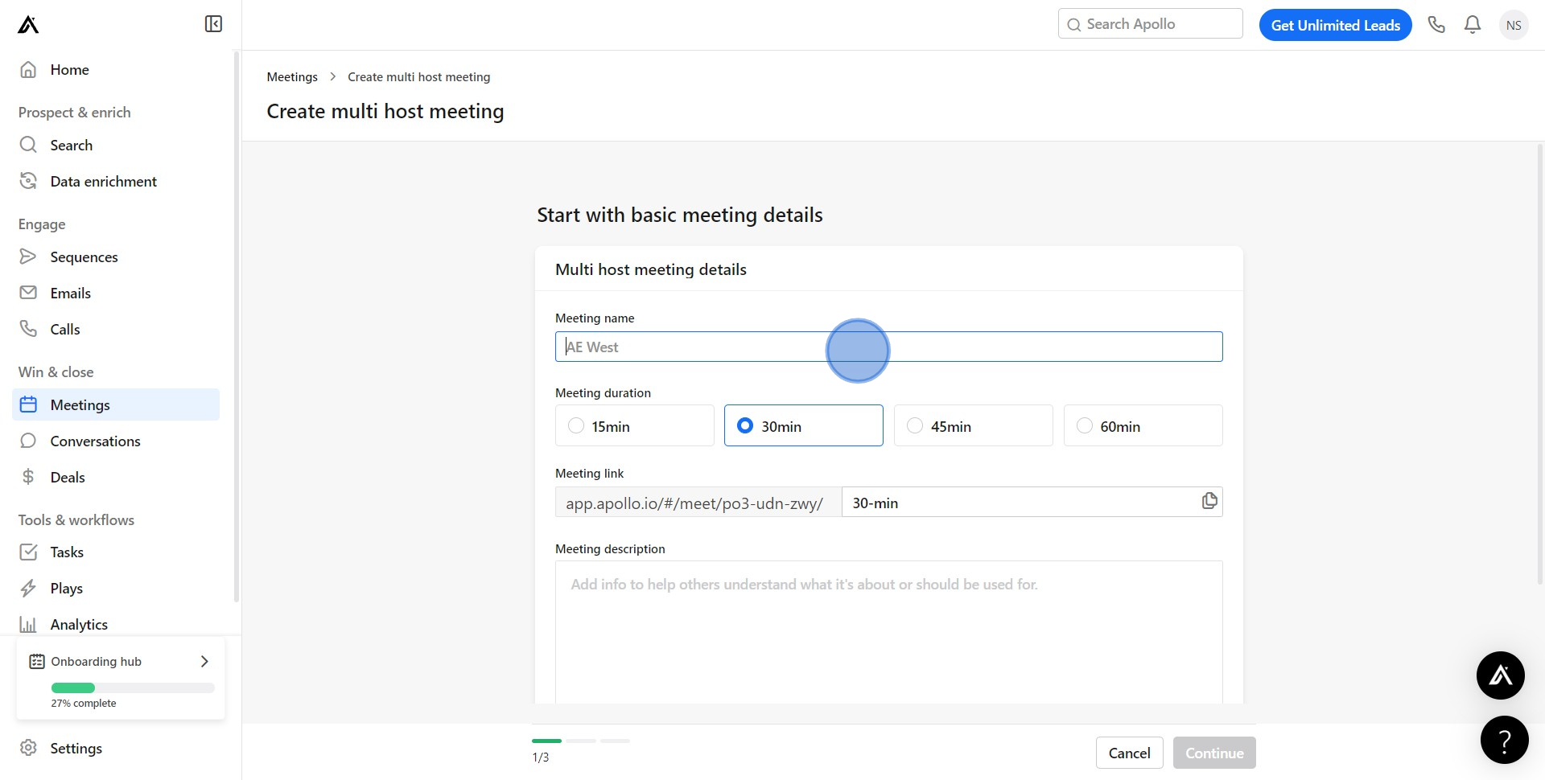Click the Settings gear icon
This screenshot has width=1545, height=780.
(28, 748)
